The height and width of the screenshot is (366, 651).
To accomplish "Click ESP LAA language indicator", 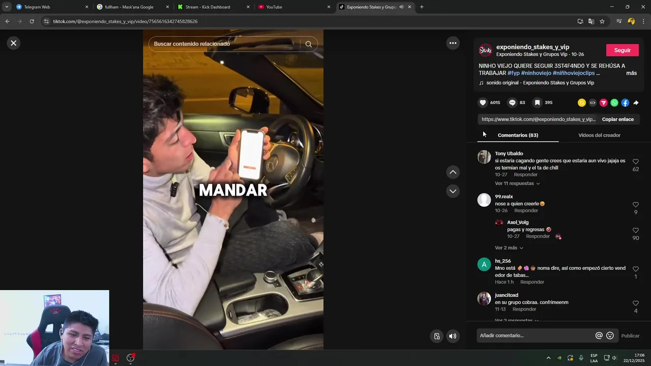I will (594, 358).
